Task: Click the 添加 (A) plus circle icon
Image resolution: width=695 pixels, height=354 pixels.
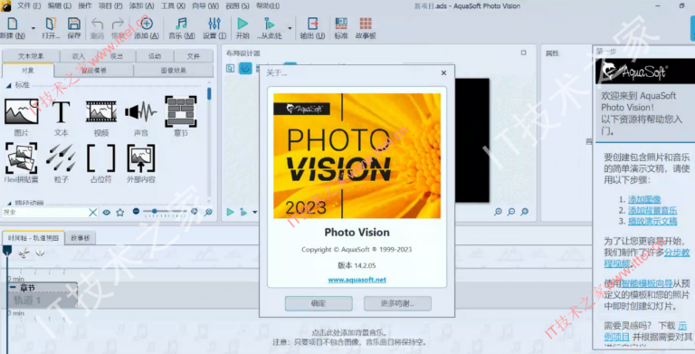Action: (x=146, y=24)
